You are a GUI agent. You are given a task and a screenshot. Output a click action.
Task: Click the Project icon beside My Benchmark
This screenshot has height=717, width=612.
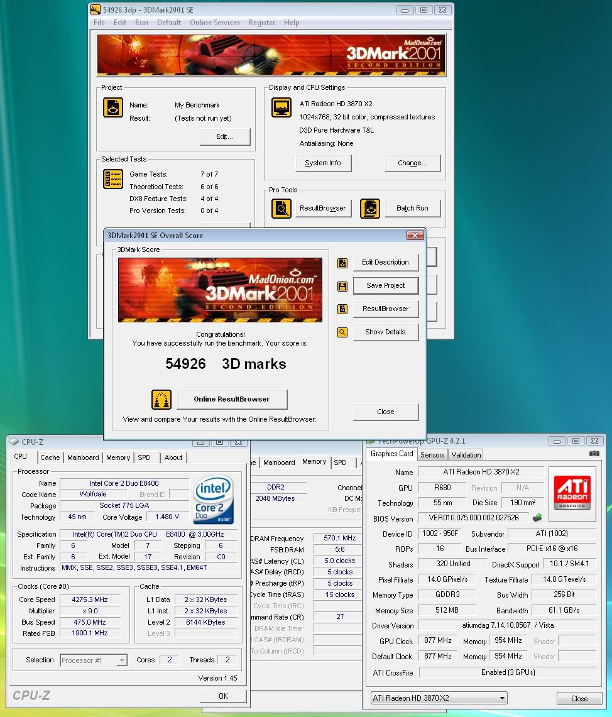pos(113,108)
